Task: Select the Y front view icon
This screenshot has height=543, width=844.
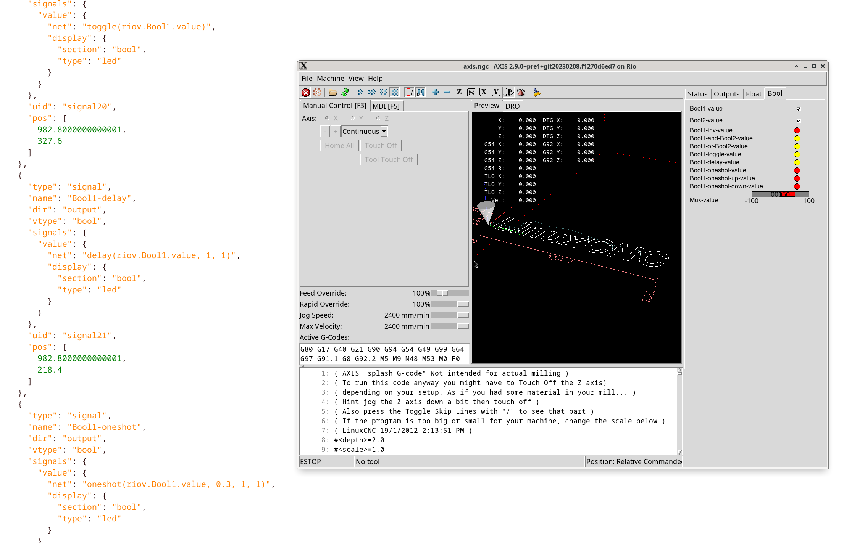Action: coord(495,92)
